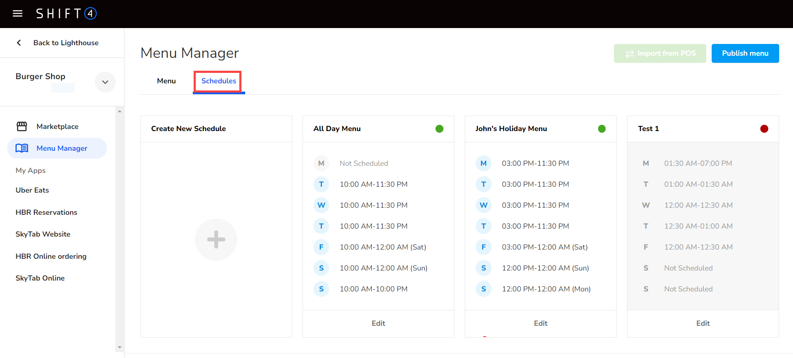The width and height of the screenshot is (793, 358).
Task: Toggle Test 1 red status dot
Action: [764, 129]
